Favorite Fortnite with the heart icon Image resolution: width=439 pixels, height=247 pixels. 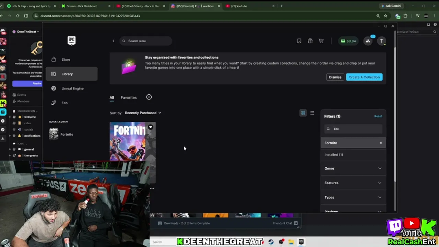pyautogui.click(x=151, y=127)
